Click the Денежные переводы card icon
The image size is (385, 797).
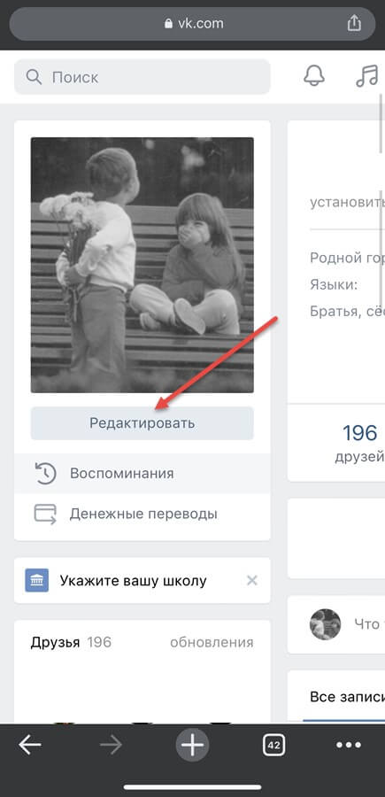[x=45, y=514]
